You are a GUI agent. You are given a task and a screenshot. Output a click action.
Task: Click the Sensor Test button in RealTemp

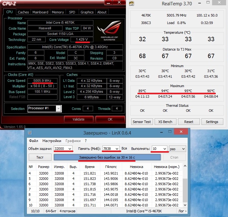click(142, 122)
